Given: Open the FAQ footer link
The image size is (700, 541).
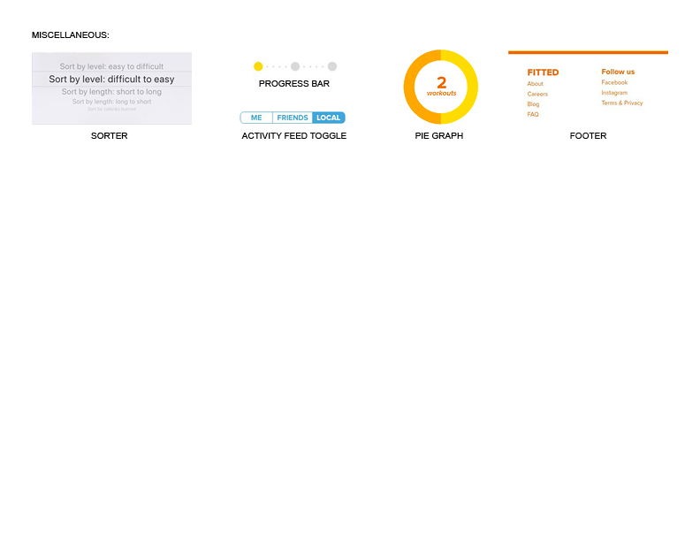Looking at the screenshot, I should pos(533,115).
